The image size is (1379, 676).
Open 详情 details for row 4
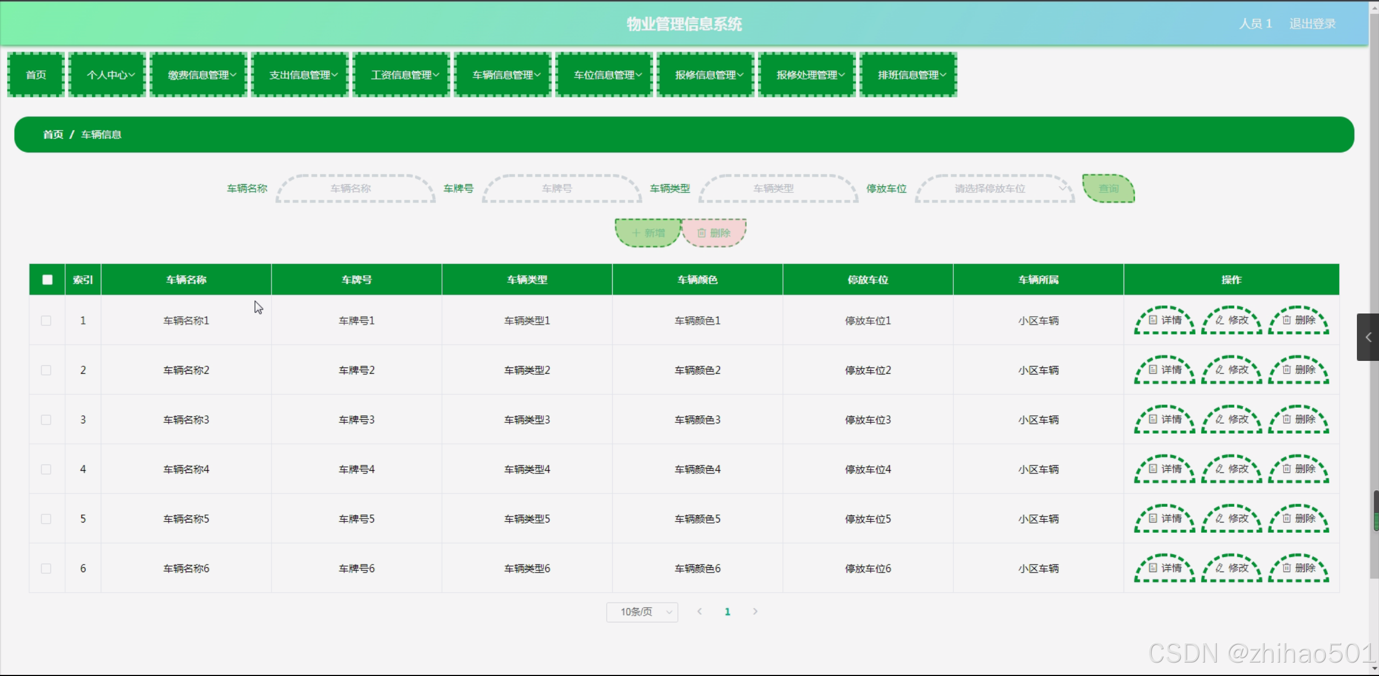(x=1165, y=469)
